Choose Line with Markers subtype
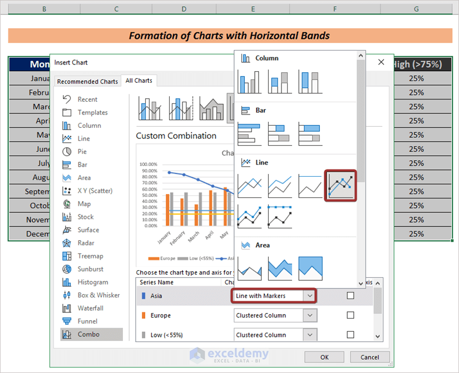 coord(340,186)
